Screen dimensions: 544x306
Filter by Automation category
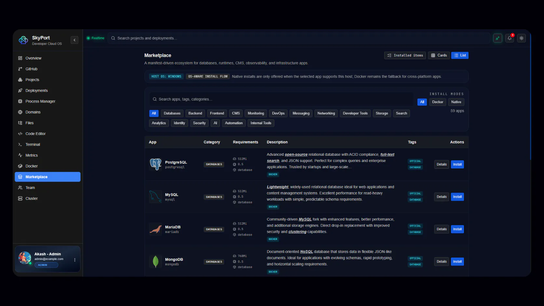[234, 123]
